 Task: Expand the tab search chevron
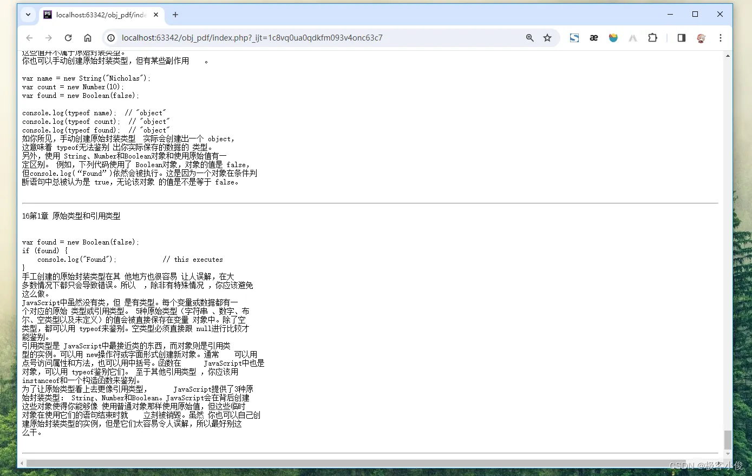[28, 15]
